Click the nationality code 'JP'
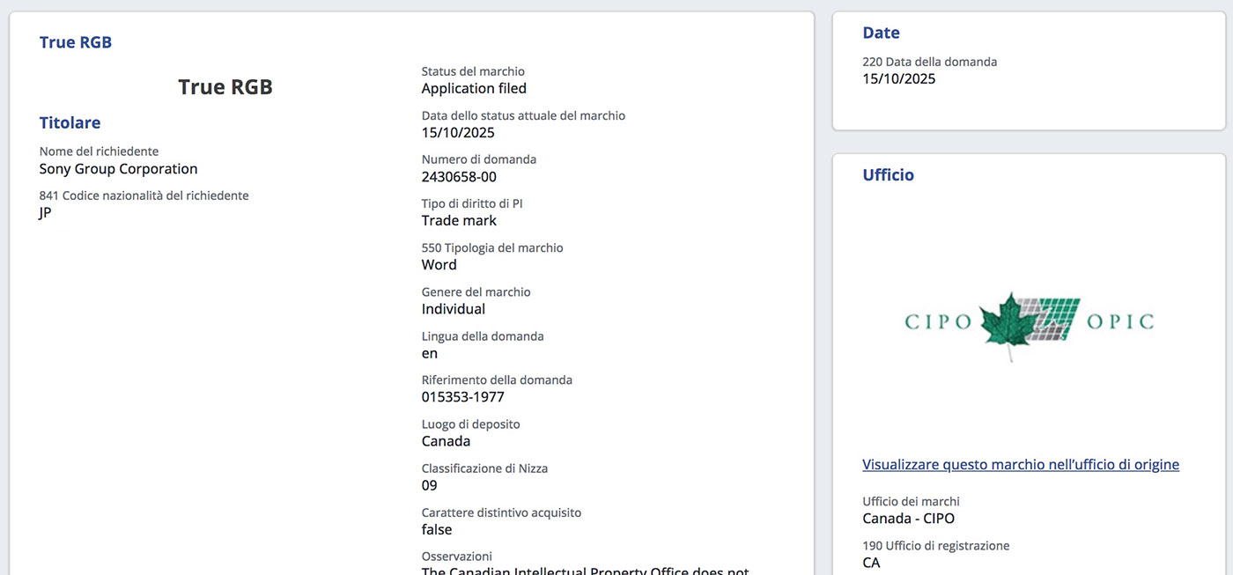Viewport: 1233px width, 575px height. click(46, 213)
